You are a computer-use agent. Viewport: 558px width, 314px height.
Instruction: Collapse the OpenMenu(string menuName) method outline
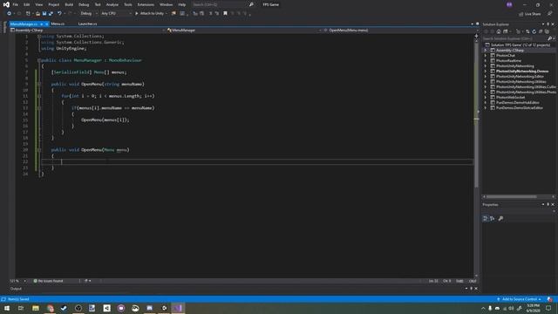point(39,84)
